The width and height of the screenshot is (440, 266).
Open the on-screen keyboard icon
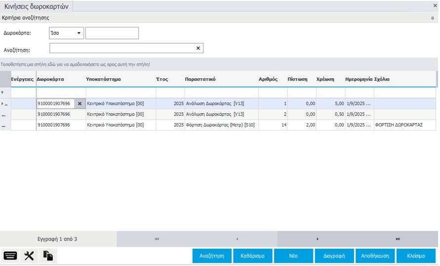(x=10, y=256)
